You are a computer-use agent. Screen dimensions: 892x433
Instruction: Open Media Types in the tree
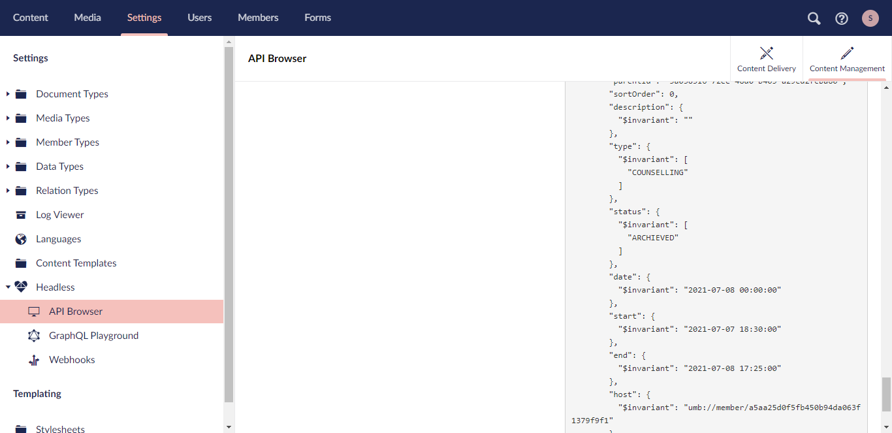(x=63, y=118)
